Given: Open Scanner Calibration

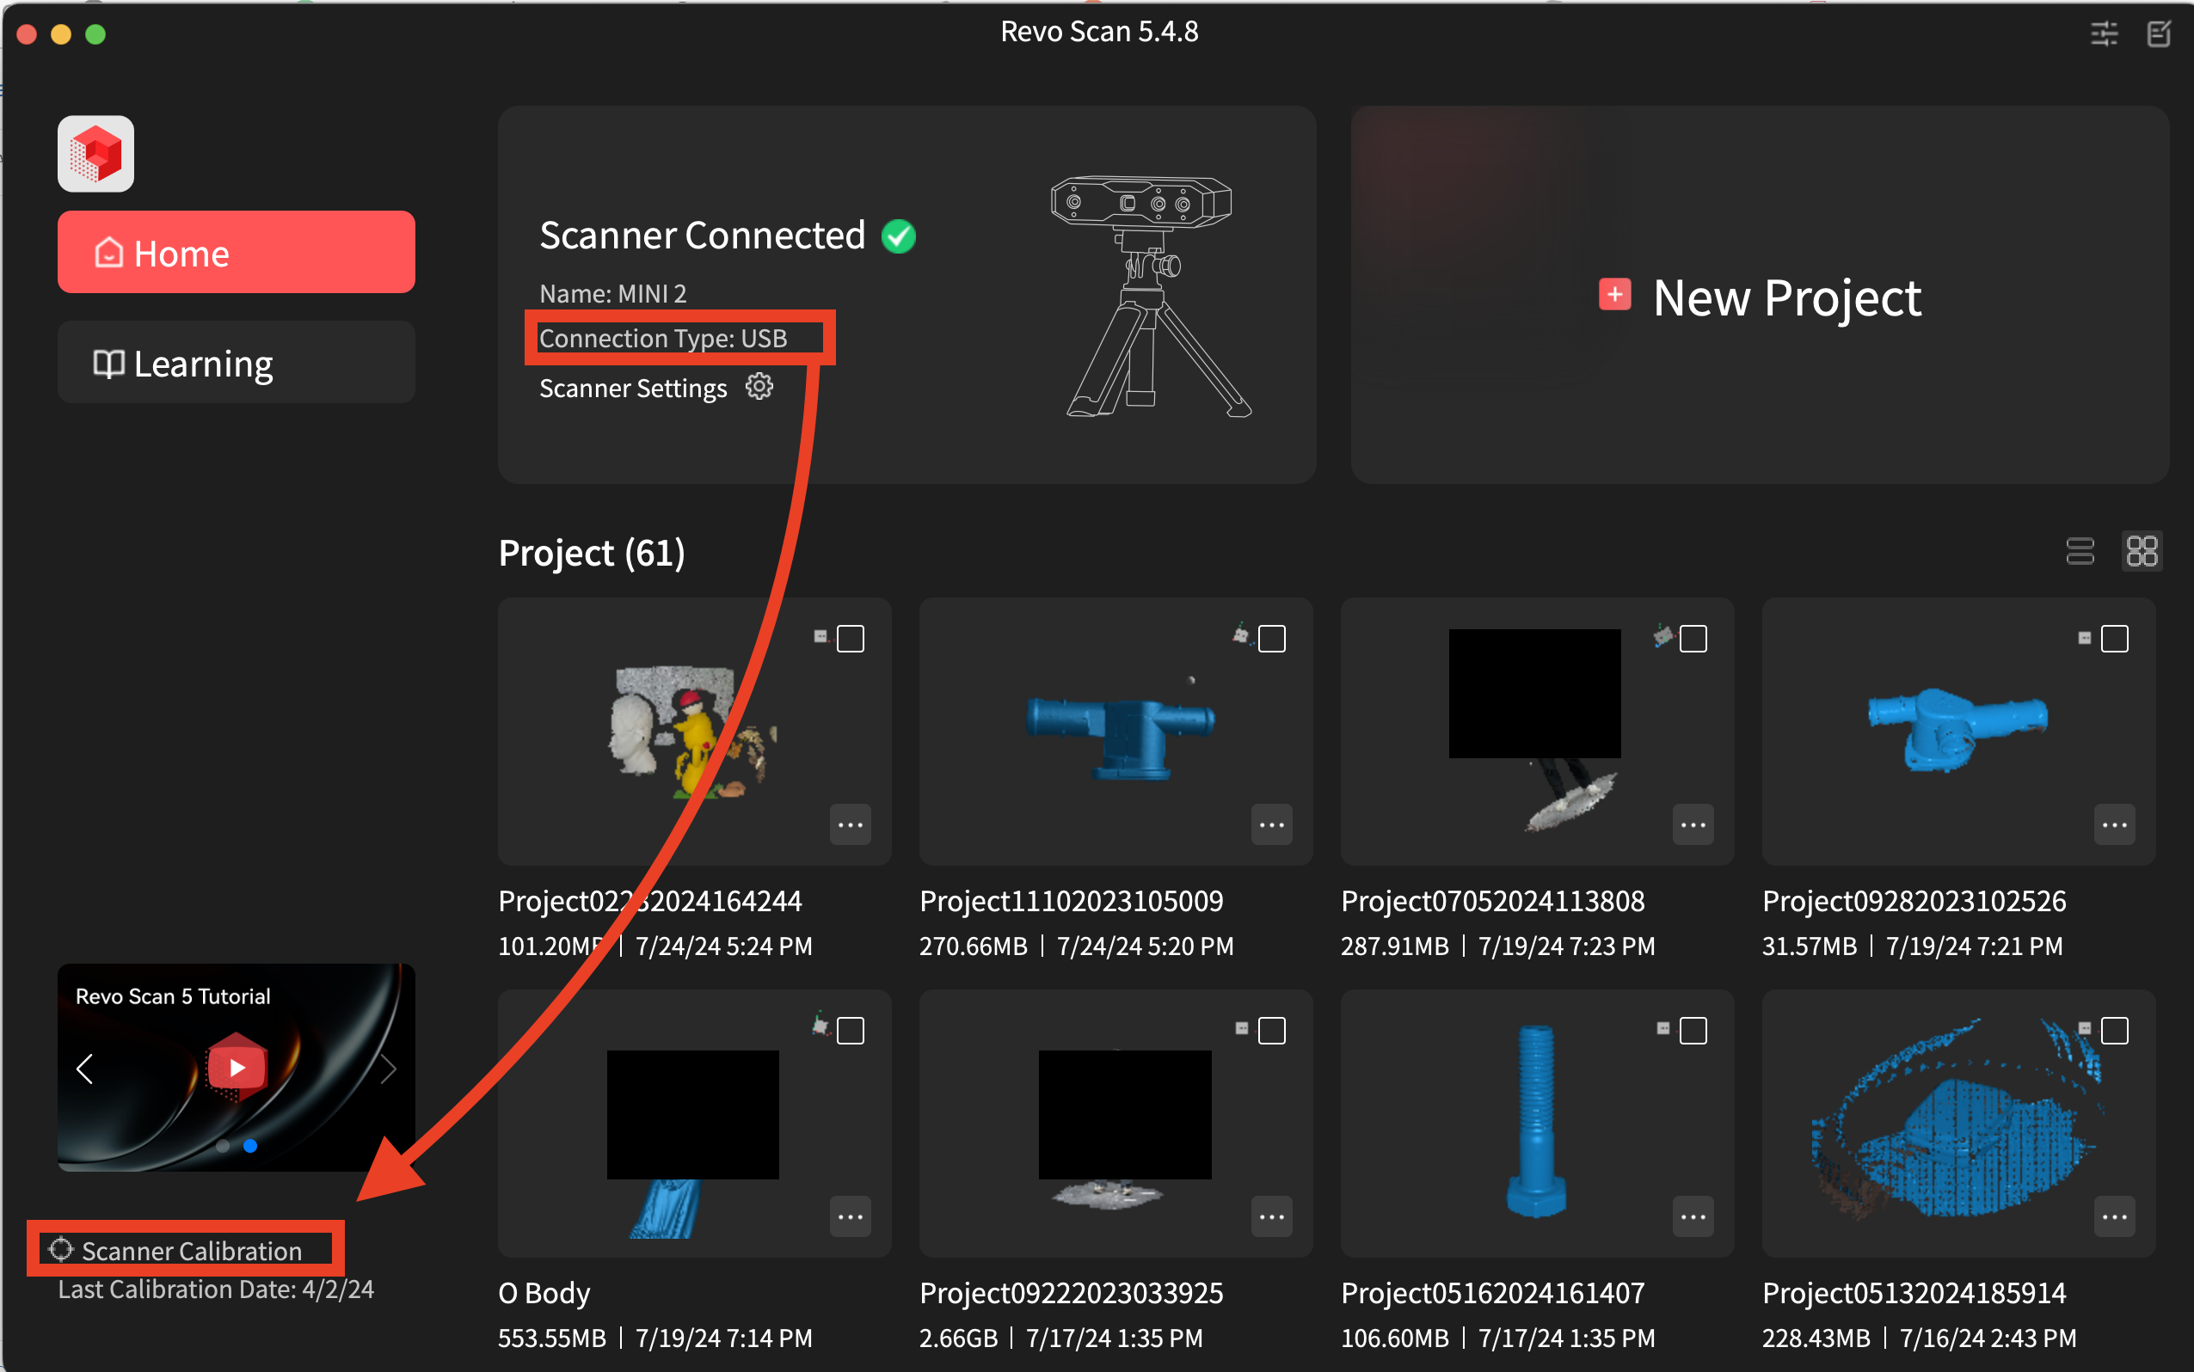Looking at the screenshot, I should 192,1251.
